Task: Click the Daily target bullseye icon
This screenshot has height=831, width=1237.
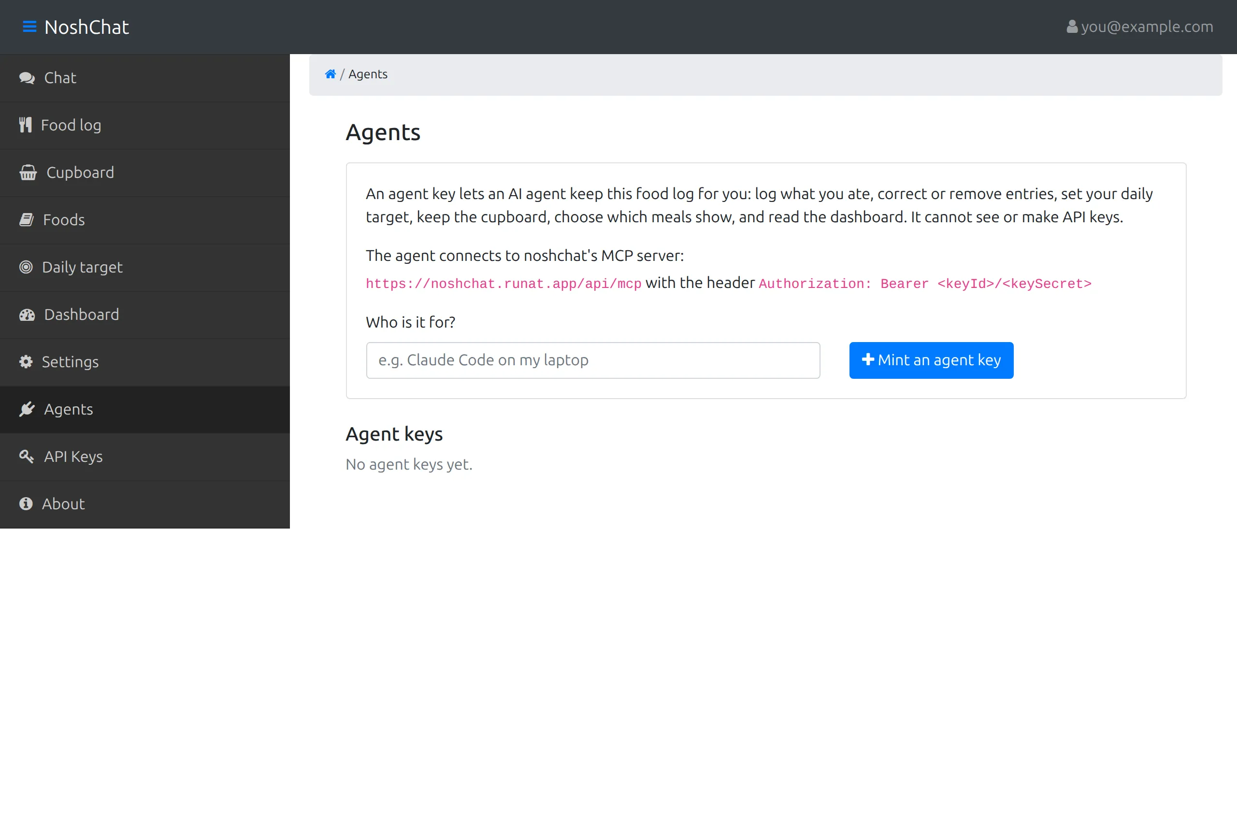Action: (x=26, y=267)
